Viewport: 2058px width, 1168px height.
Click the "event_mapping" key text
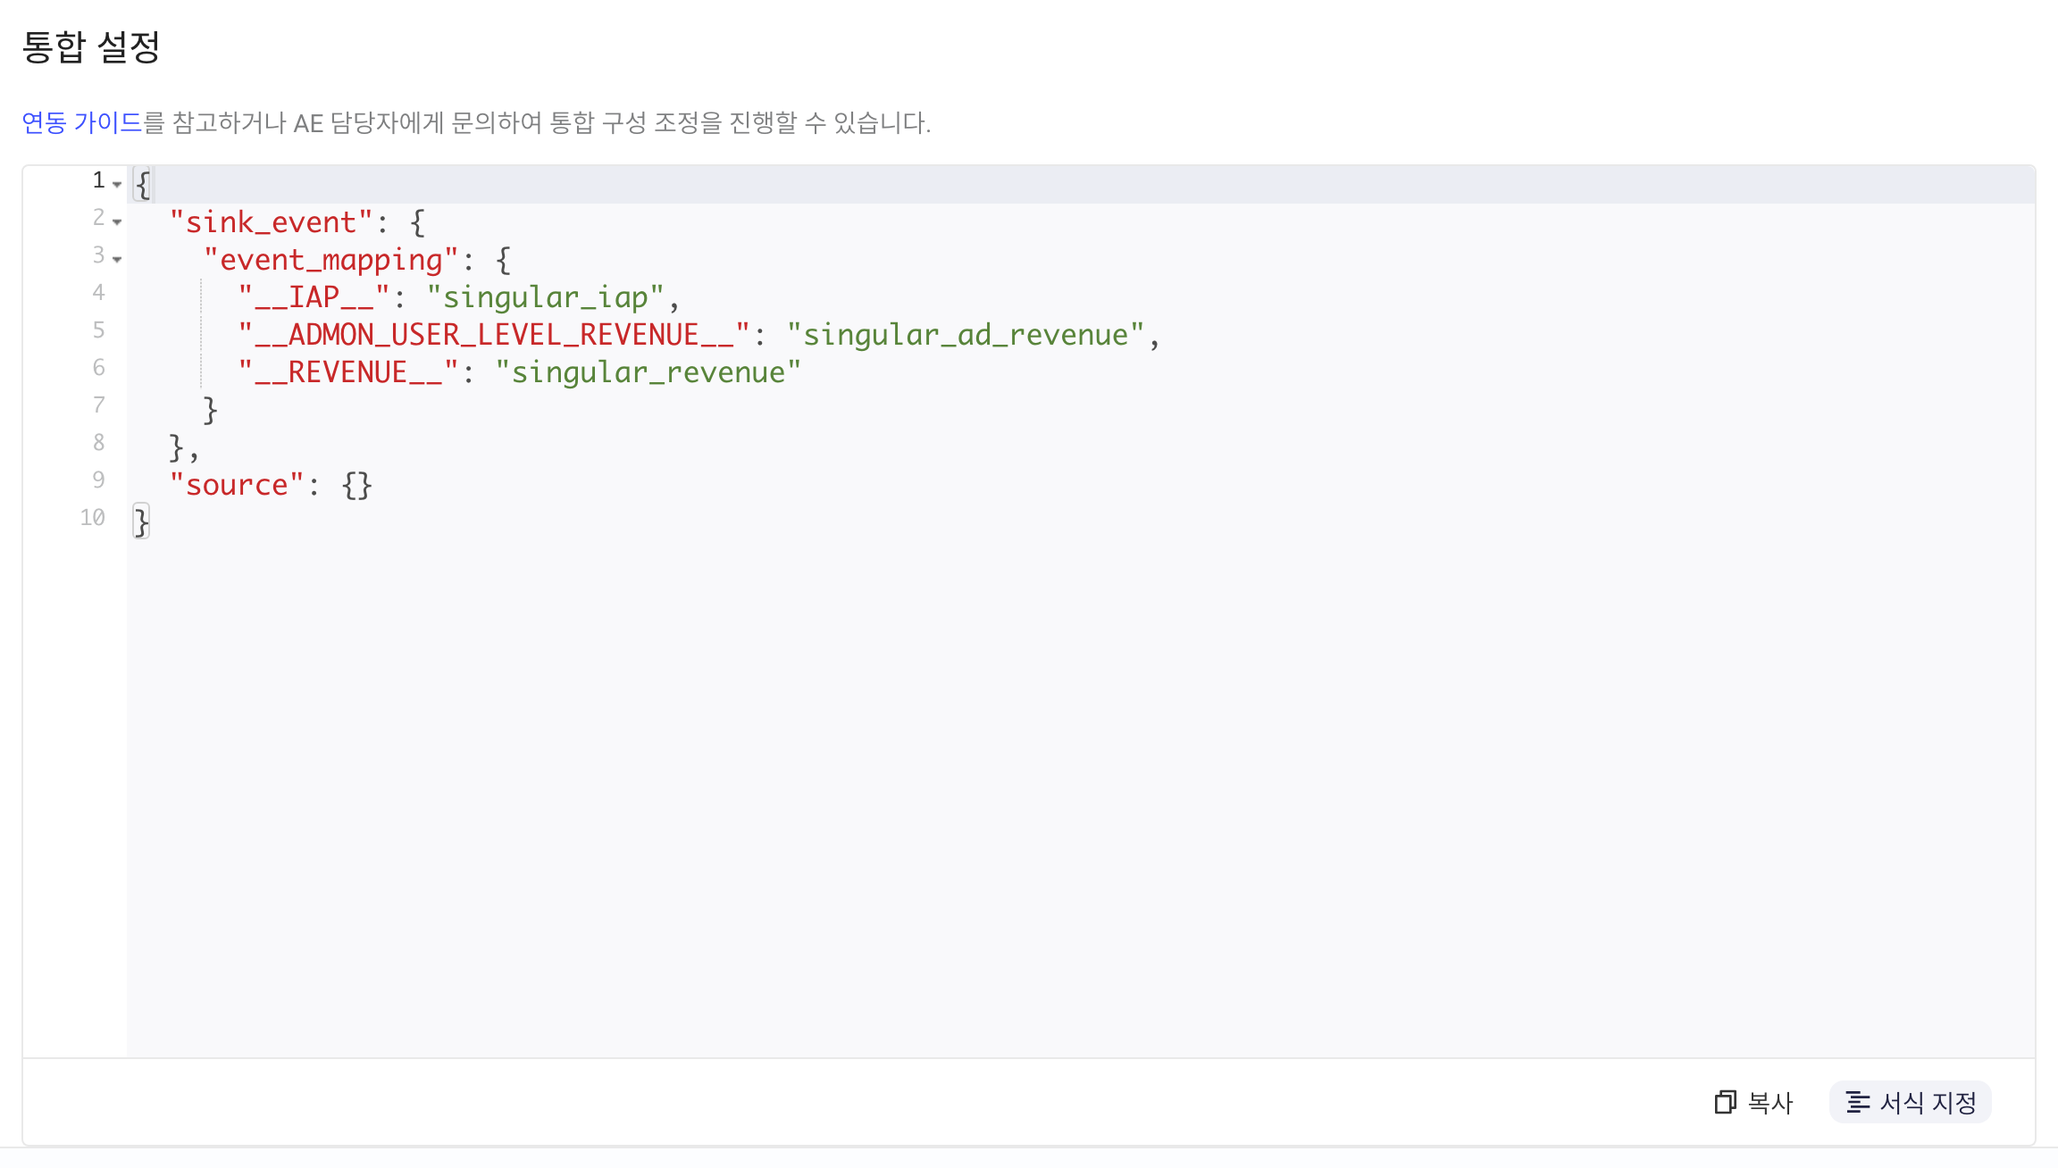[x=330, y=260]
